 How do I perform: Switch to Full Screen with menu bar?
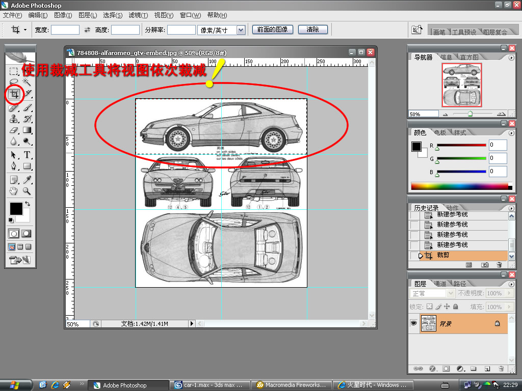(x=20, y=247)
